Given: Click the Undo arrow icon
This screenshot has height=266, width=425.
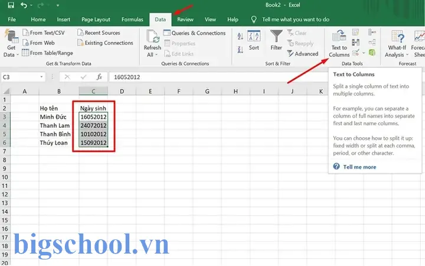Looking at the screenshot, I should pos(24,5).
